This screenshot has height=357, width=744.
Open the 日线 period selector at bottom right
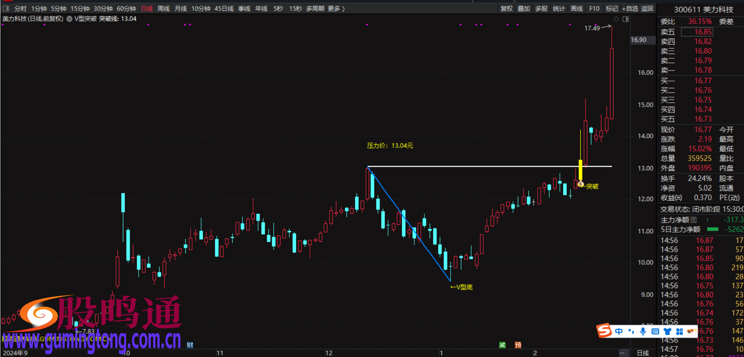643,353
